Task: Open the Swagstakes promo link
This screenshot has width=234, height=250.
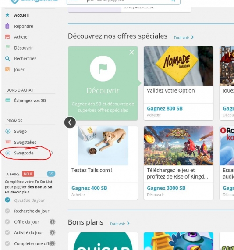Action: click(x=25, y=142)
